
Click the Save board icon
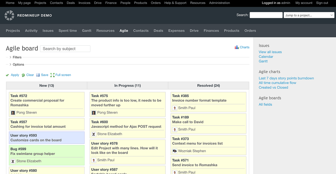point(39,75)
